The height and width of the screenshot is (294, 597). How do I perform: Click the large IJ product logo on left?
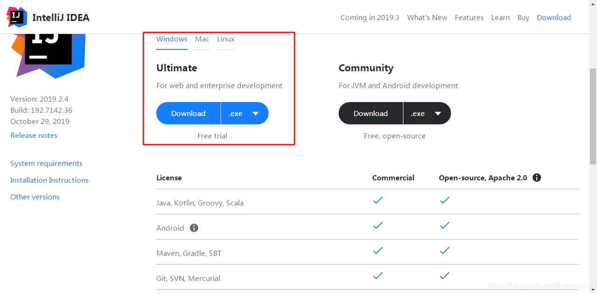tap(49, 56)
